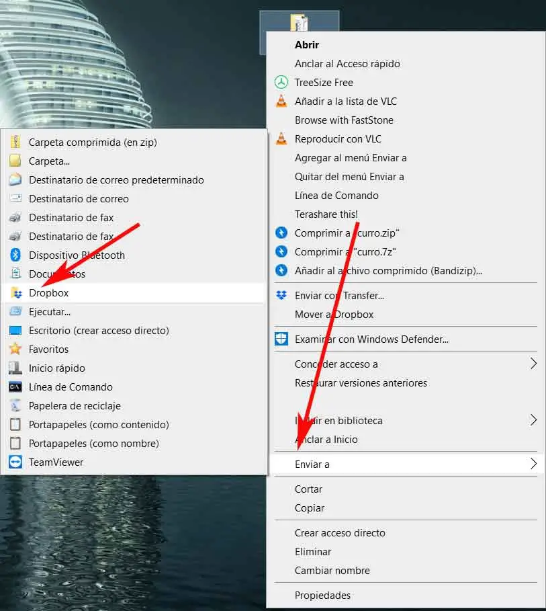Click the TreeSize Free icon

(281, 82)
